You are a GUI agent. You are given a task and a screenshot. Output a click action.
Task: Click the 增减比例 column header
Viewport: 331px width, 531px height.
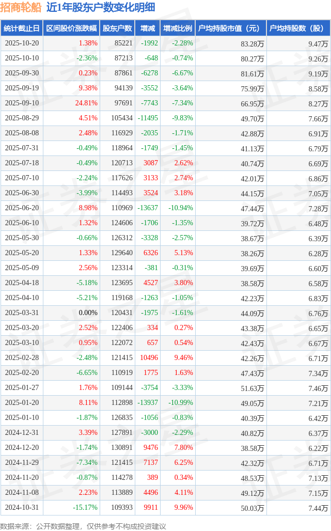177,28
